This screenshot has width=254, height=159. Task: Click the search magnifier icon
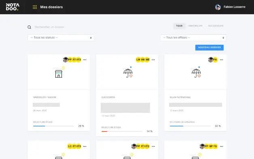(29, 27)
